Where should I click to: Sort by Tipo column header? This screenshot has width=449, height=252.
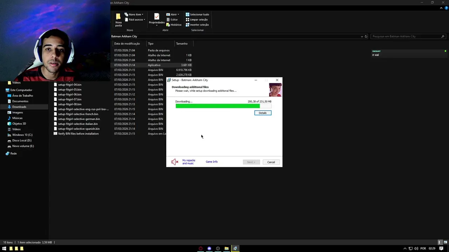pyautogui.click(x=160, y=44)
